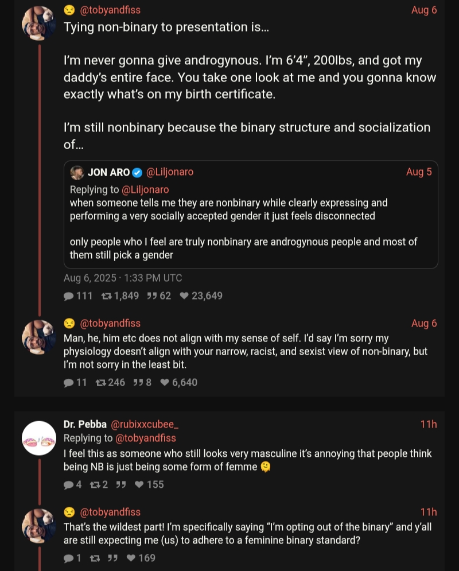The image size is (459, 571).
Task: Click the heart icon with 23,649 likes
Action: coord(184,296)
